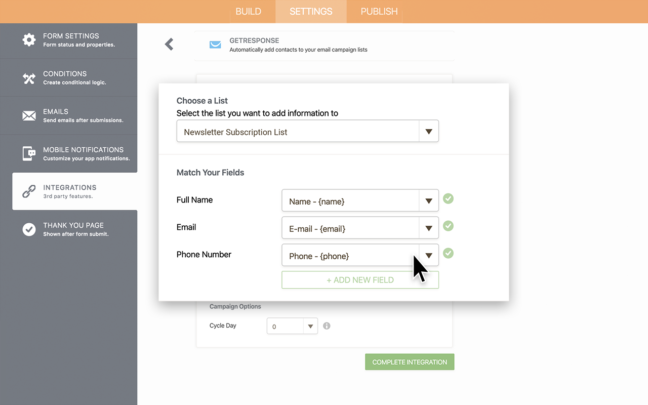Click green checkmark next to Phone Number
Image resolution: width=648 pixels, height=405 pixels.
coord(448,253)
